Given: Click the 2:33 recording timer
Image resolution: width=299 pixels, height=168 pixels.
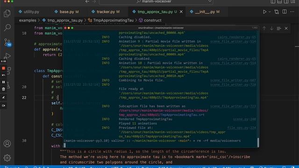Looking at the screenshot, I should (3, 61).
